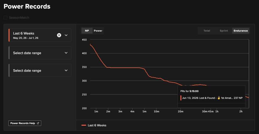Select the Sprint tab
Screen dimensions: 259x134
point(224,31)
